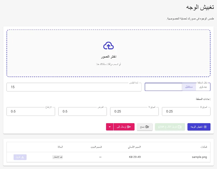
Task: Focus the blur strength field showing 15
Action: pos(74,87)
